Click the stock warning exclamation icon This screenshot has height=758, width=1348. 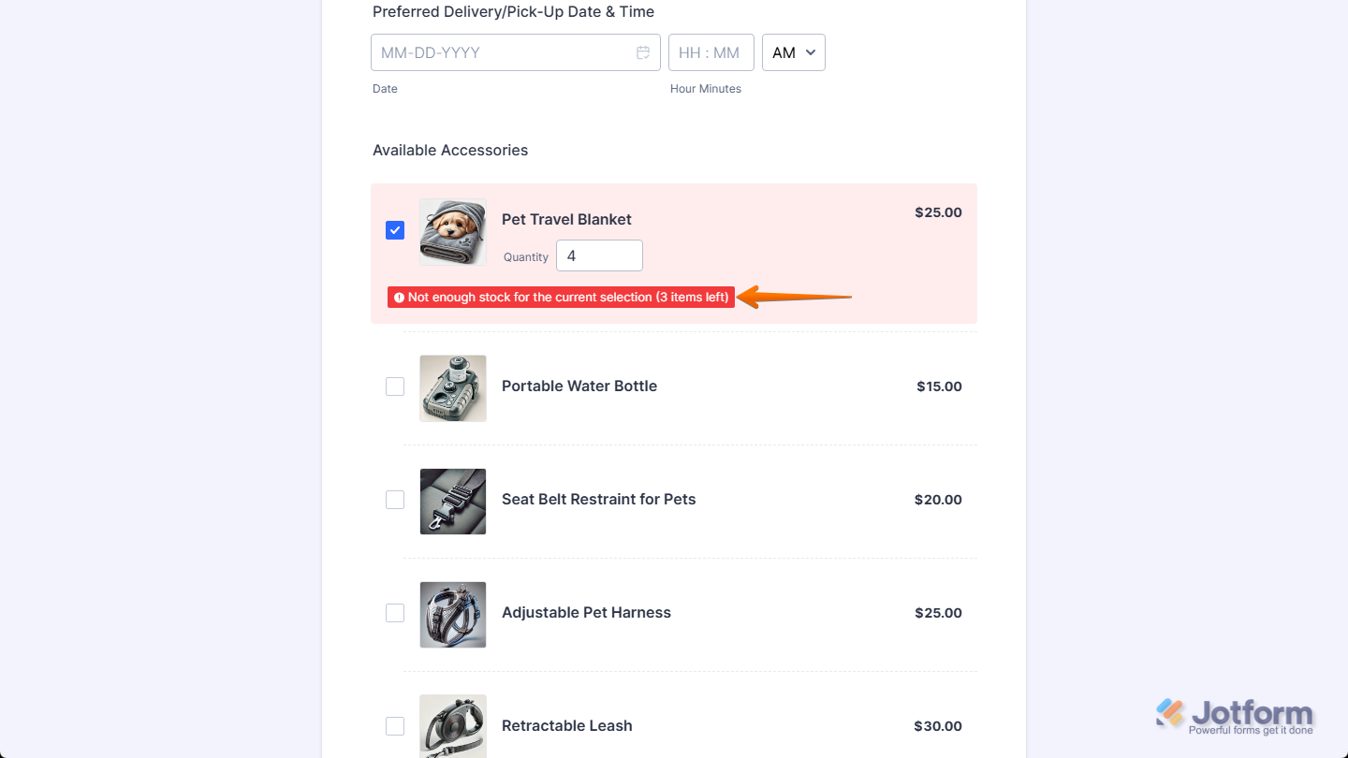(399, 298)
